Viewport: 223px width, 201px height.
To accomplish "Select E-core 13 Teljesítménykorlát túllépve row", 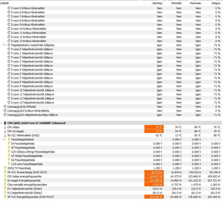I will [111, 102].
